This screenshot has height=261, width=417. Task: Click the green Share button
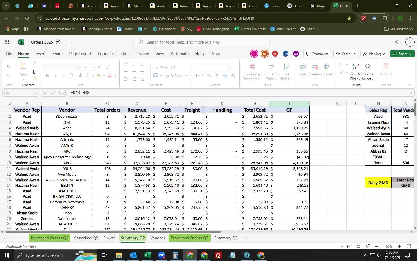403,54
